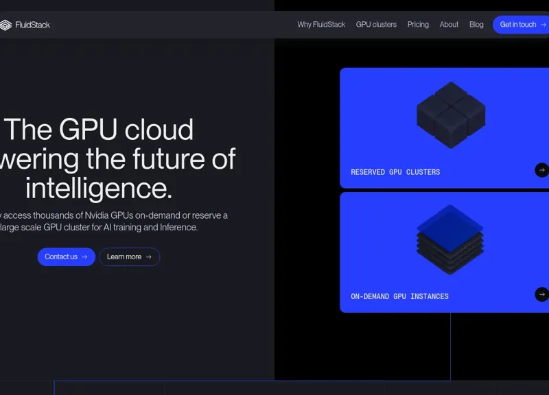This screenshot has height=395, width=549.
Task: Open the Why FluidStack menu item
Action: click(320, 24)
